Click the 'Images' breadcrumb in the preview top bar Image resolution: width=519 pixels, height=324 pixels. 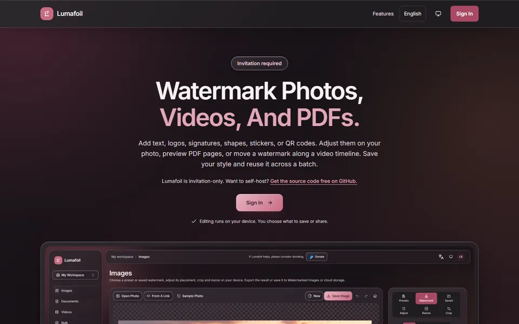click(144, 256)
